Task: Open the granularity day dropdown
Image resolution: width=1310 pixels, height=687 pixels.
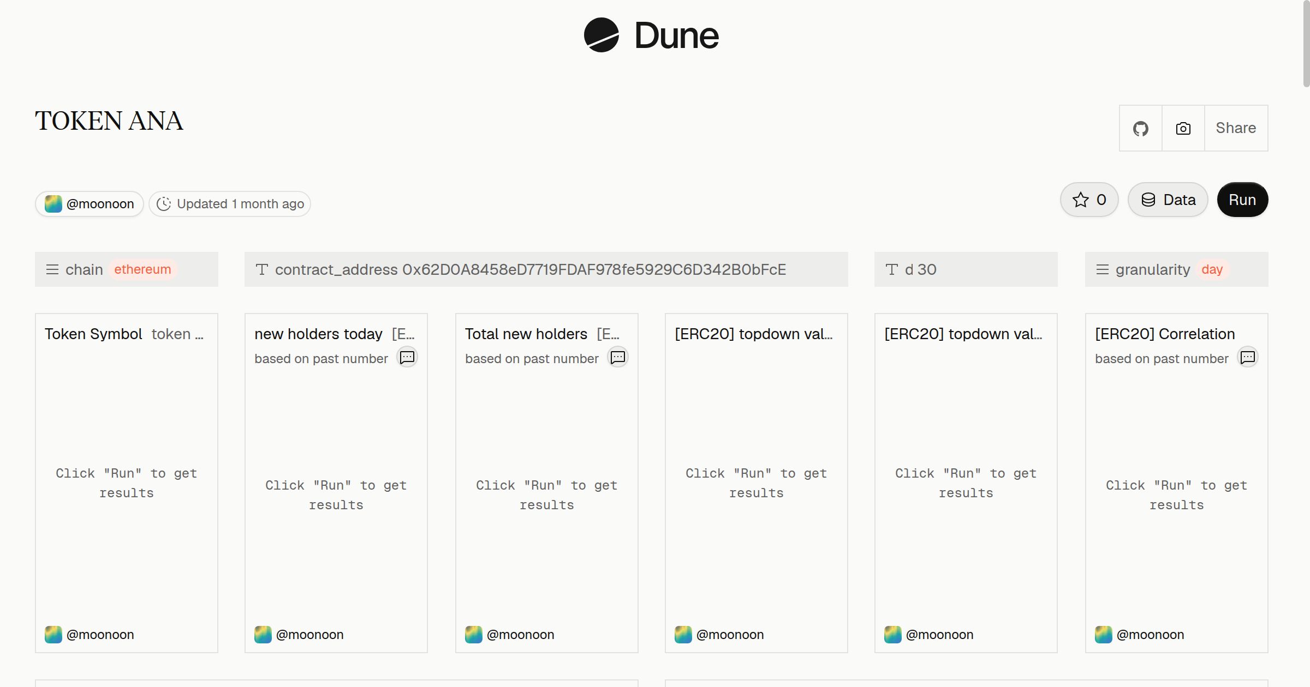Action: (1177, 269)
